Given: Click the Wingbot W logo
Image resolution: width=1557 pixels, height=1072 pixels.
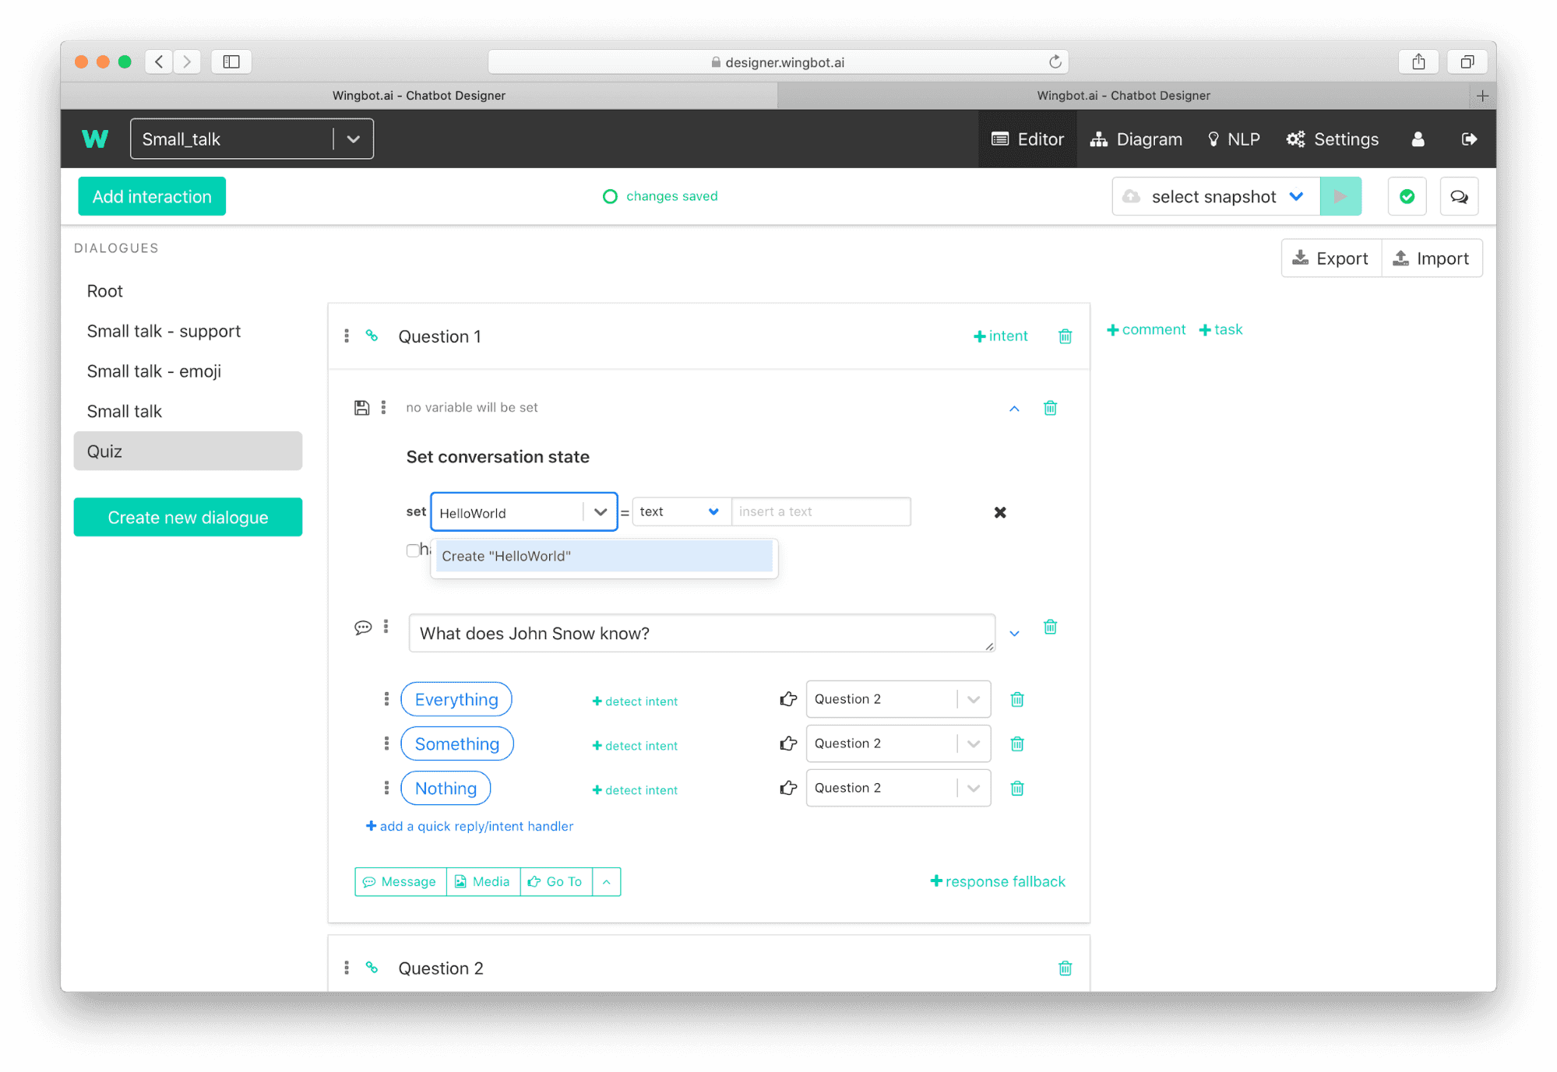Looking at the screenshot, I should tap(95, 139).
